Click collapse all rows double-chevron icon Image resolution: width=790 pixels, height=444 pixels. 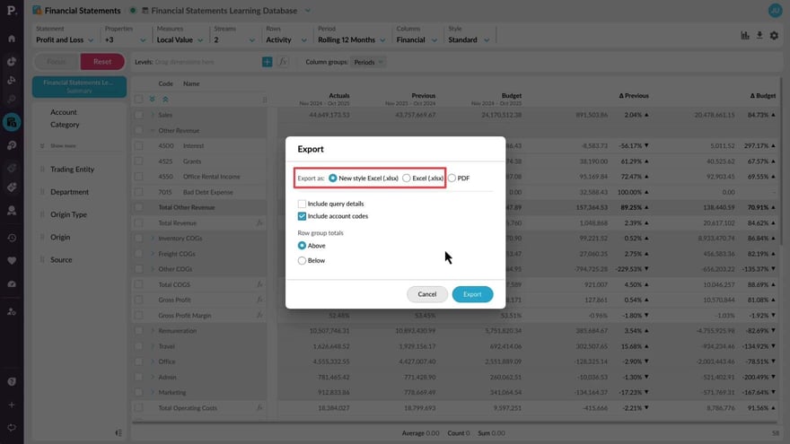click(165, 100)
